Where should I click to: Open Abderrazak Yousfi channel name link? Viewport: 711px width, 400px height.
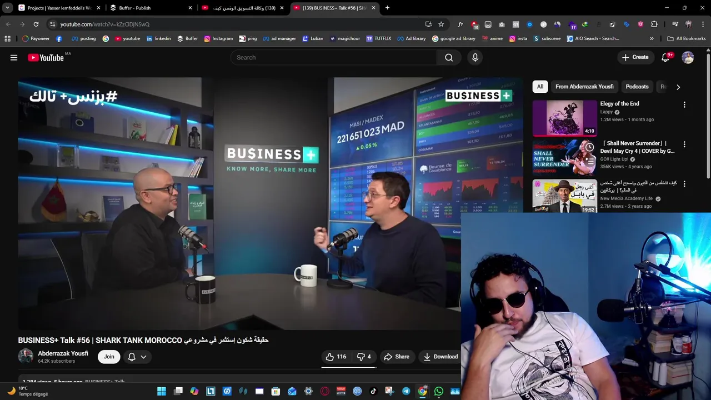pos(63,353)
